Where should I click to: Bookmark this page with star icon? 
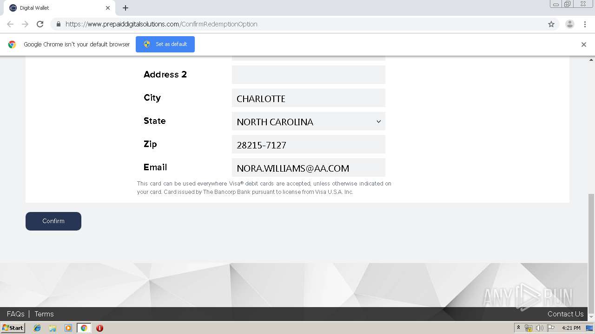pos(551,24)
